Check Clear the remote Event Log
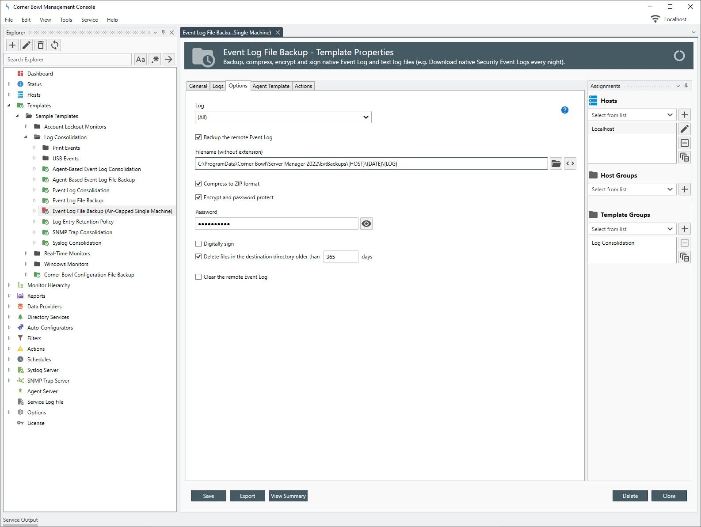Screen dimensions: 701x527 198,277
